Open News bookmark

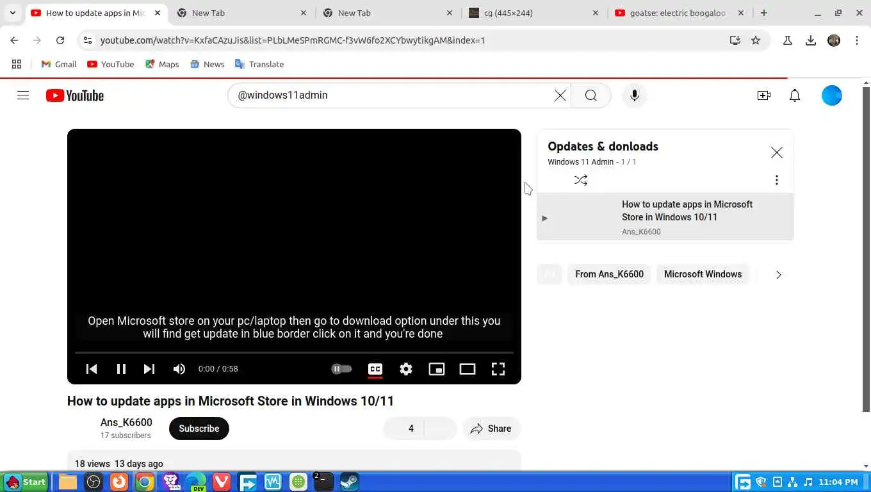point(208,64)
